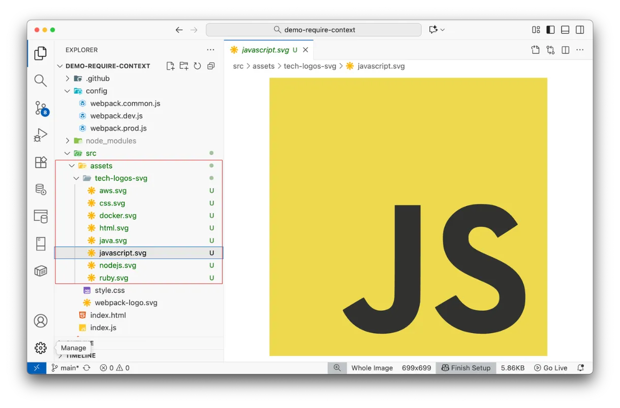This screenshot has width=620, height=408.
Task: Click the demo-require-context search field
Action: 314,30
